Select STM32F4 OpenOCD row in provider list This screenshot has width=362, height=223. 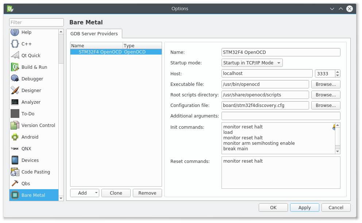(116, 52)
